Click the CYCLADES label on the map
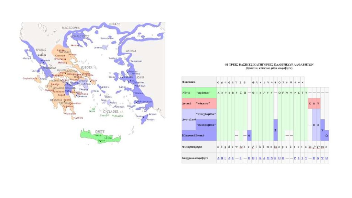 pos(111,112)
